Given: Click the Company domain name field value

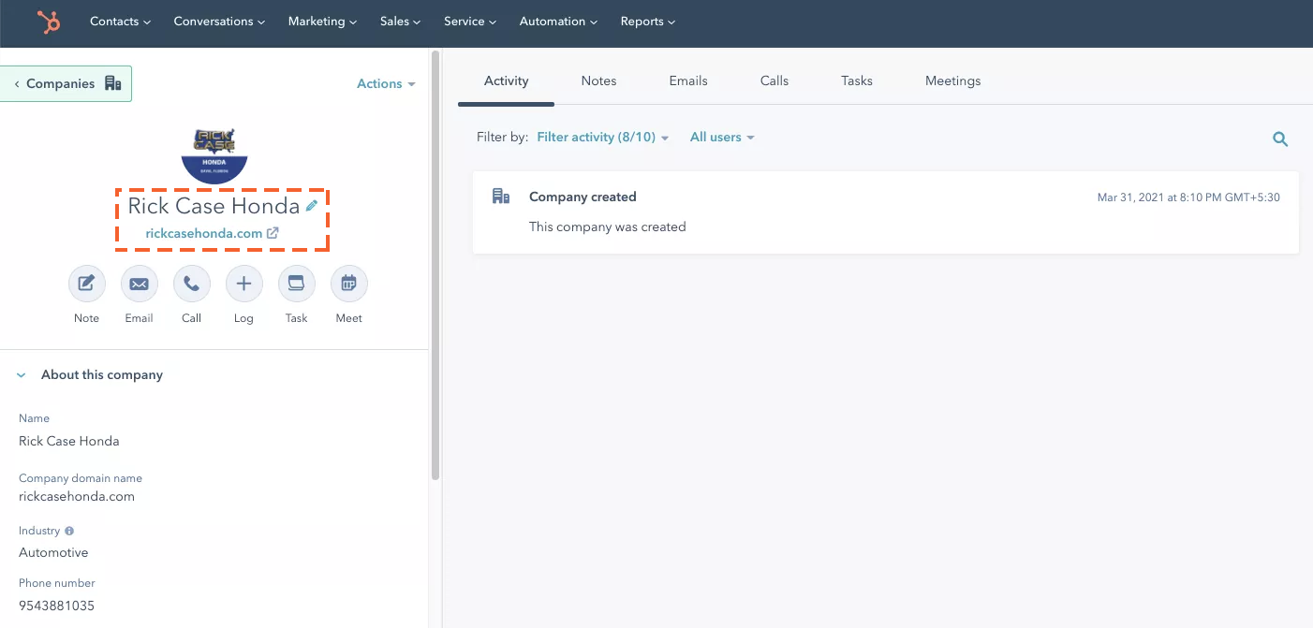Looking at the screenshot, I should pos(77,496).
